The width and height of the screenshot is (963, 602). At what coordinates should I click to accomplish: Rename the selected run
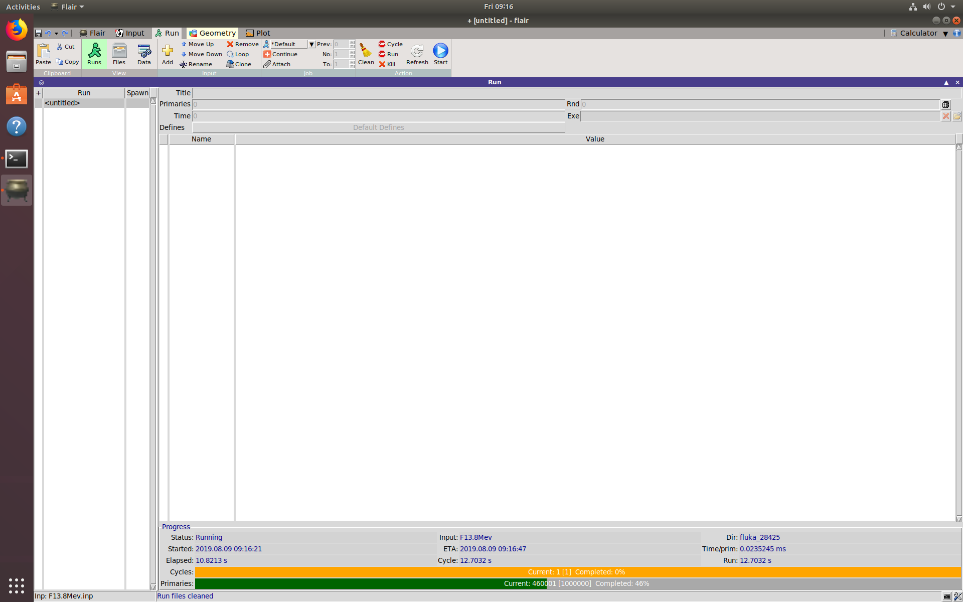(x=196, y=64)
